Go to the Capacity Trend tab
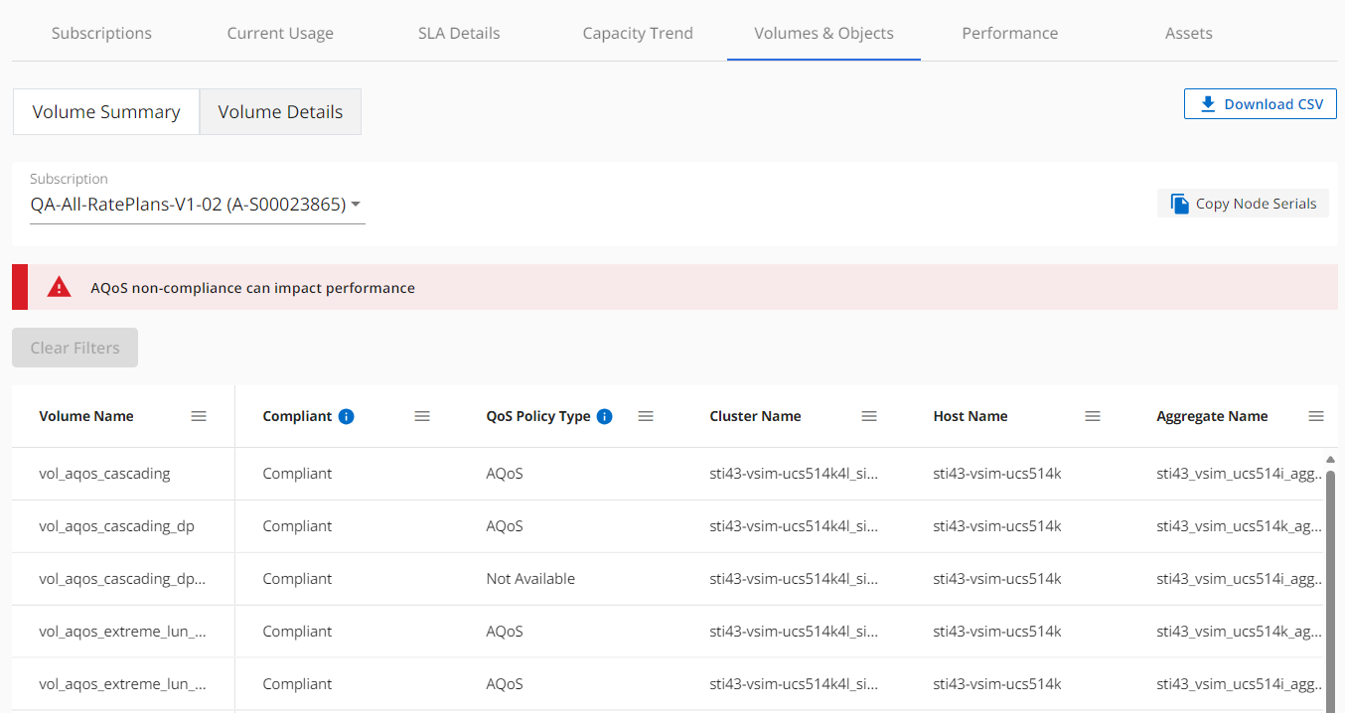 638,33
